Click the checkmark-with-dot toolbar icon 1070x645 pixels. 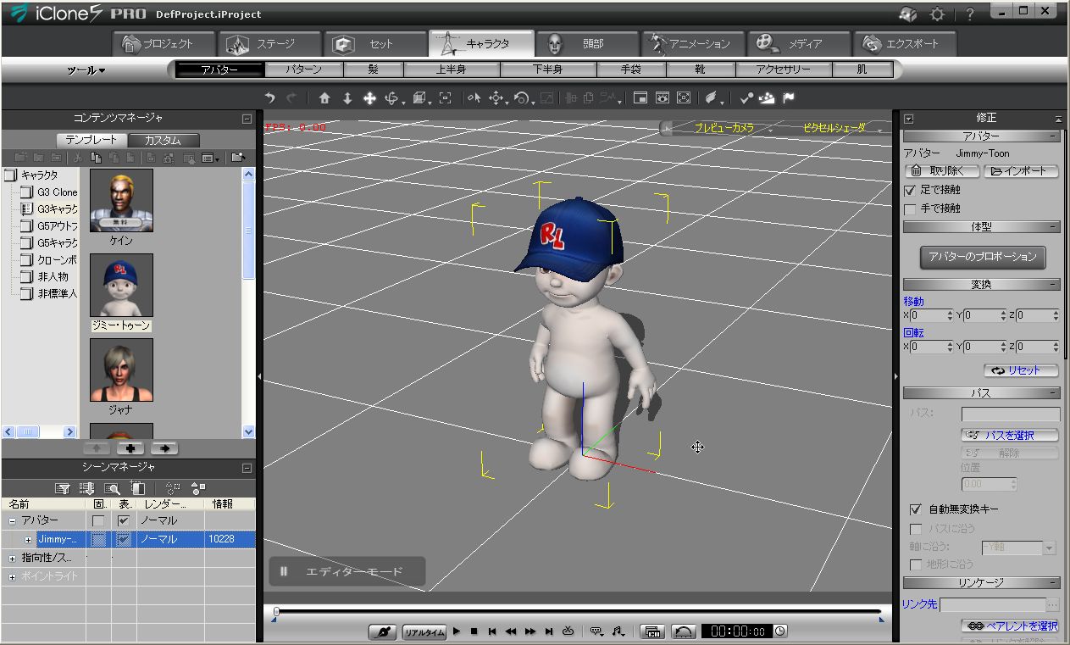coord(746,98)
